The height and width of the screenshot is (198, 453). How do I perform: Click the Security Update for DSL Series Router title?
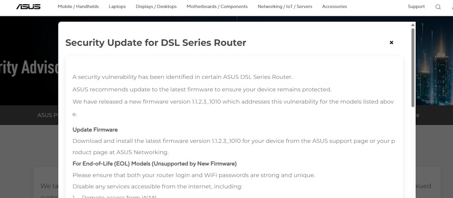pyautogui.click(x=156, y=42)
